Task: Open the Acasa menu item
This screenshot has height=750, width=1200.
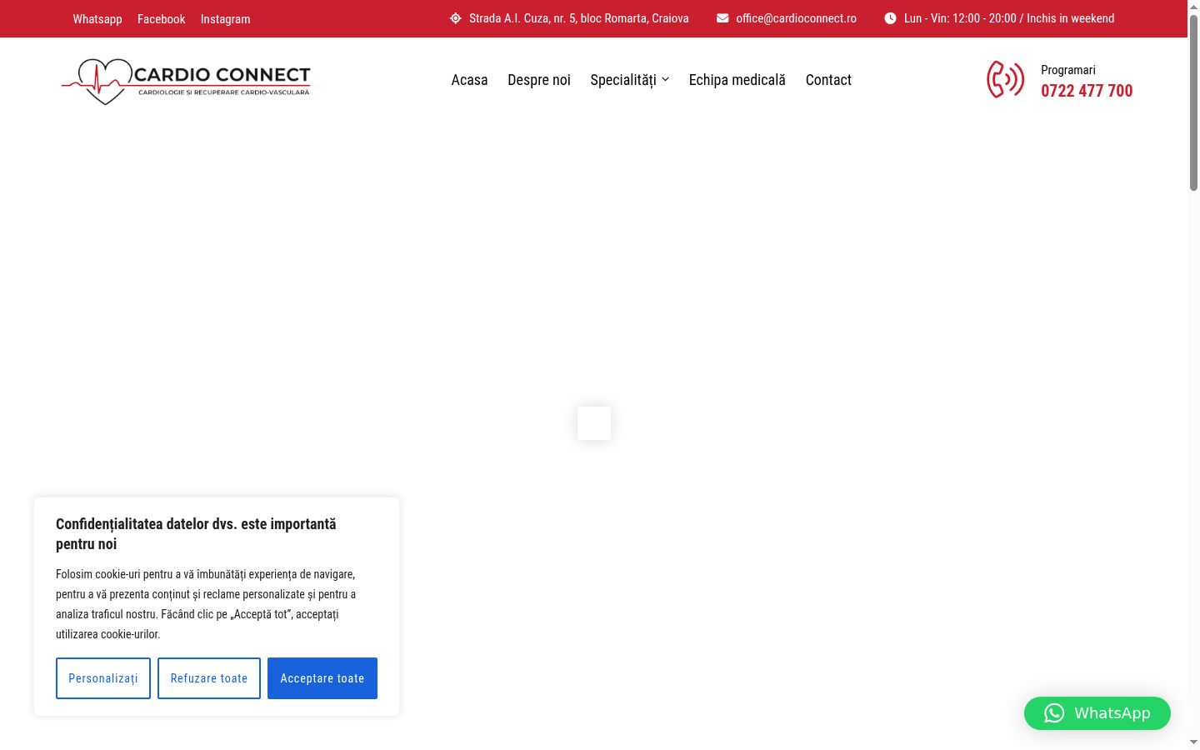Action: (469, 80)
